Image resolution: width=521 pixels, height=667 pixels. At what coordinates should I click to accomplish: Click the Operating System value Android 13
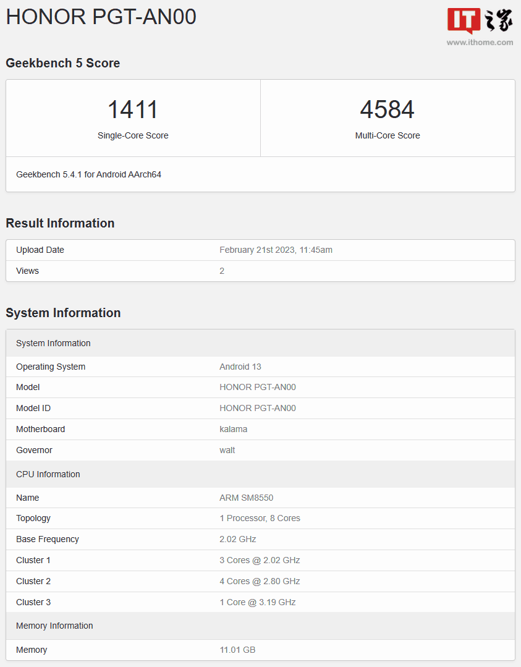(x=240, y=367)
